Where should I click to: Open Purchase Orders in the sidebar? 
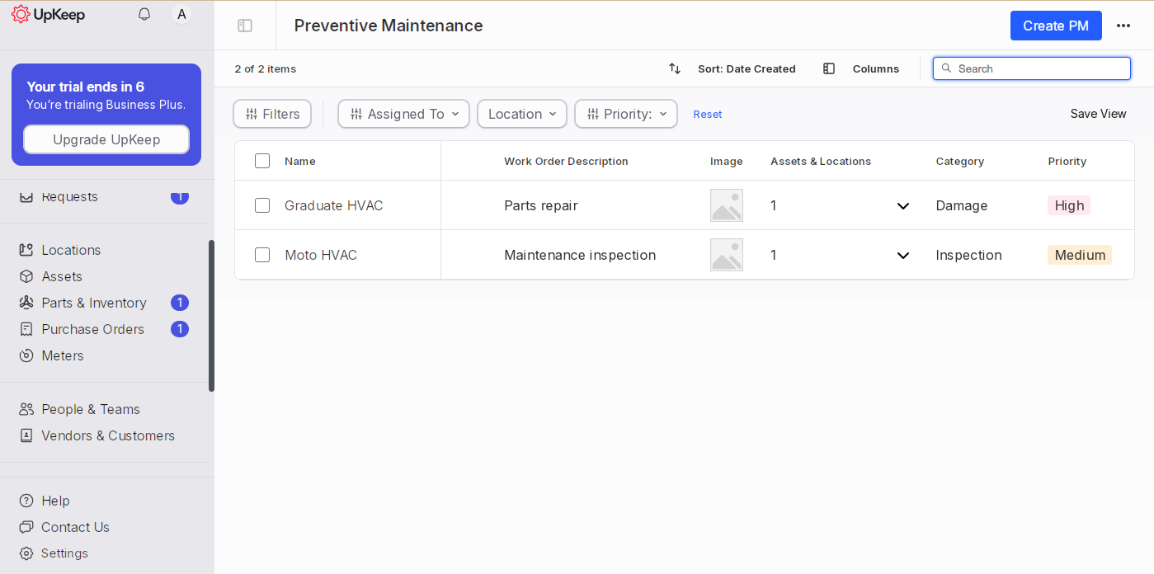pyautogui.click(x=92, y=329)
